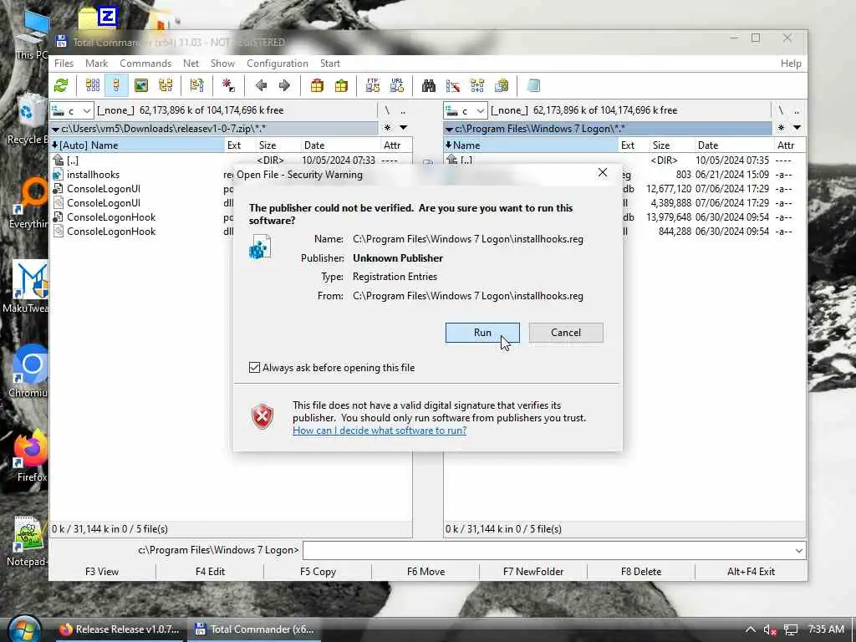Select installhooks in the left panel
The height and width of the screenshot is (642, 856).
click(x=93, y=175)
